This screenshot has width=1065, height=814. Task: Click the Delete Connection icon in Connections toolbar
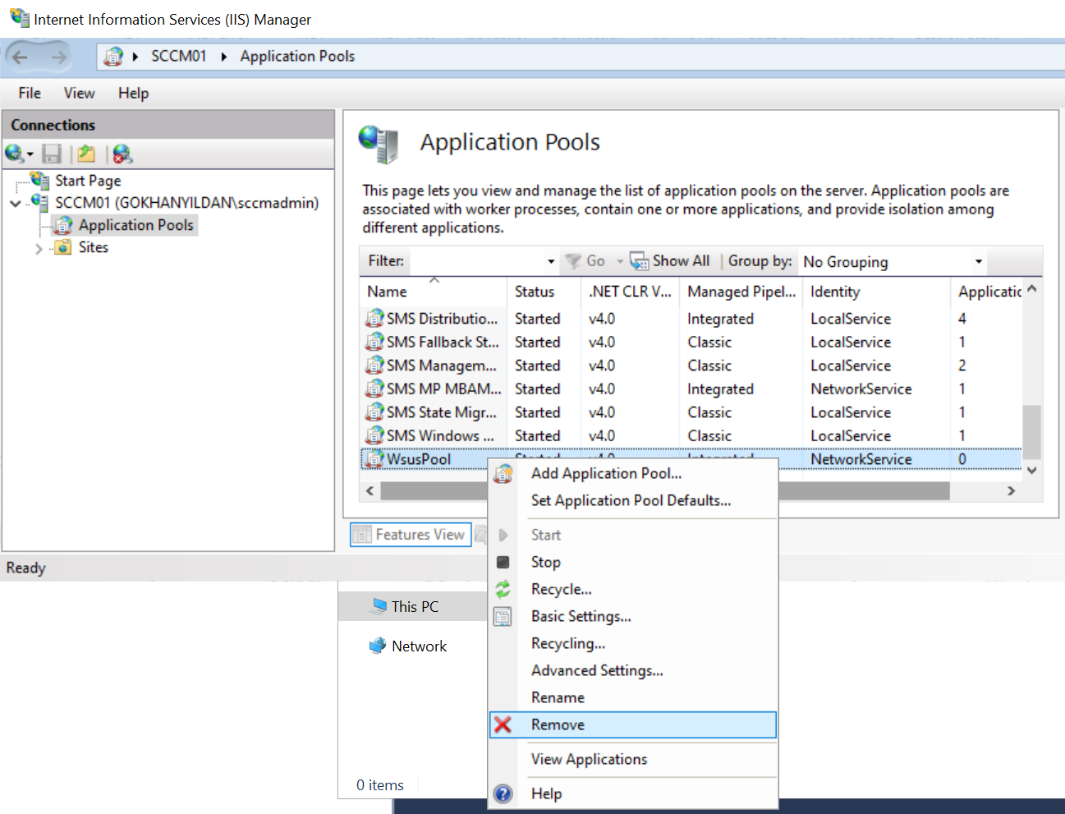click(x=122, y=154)
